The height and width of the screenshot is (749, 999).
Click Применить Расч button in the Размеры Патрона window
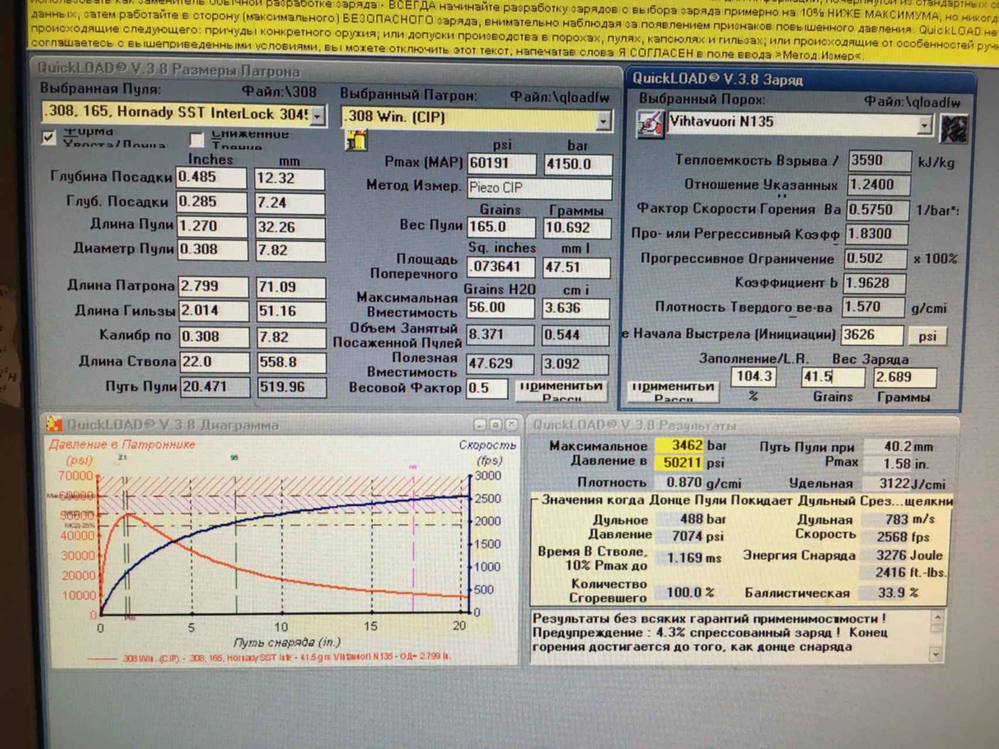561,390
